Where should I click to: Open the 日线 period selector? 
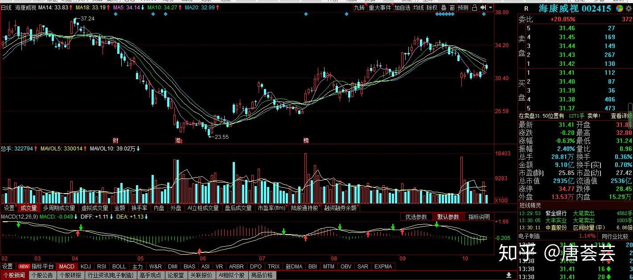coord(7,8)
